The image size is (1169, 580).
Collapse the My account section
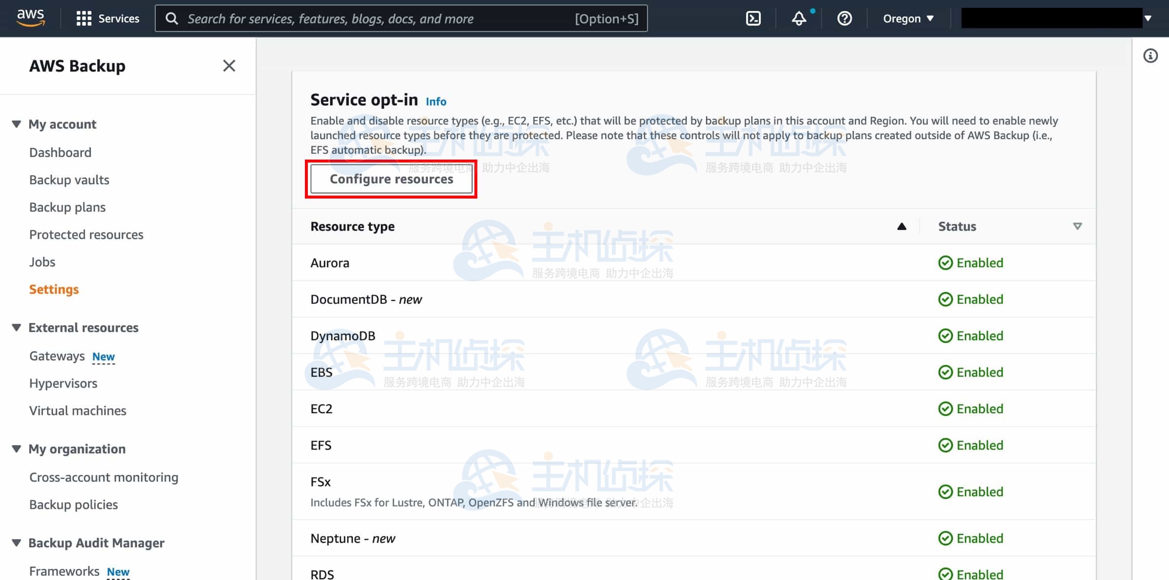tap(17, 124)
